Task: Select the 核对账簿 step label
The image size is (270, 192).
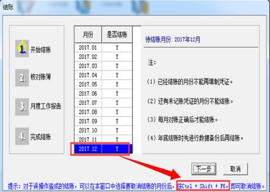Action: coord(40,77)
